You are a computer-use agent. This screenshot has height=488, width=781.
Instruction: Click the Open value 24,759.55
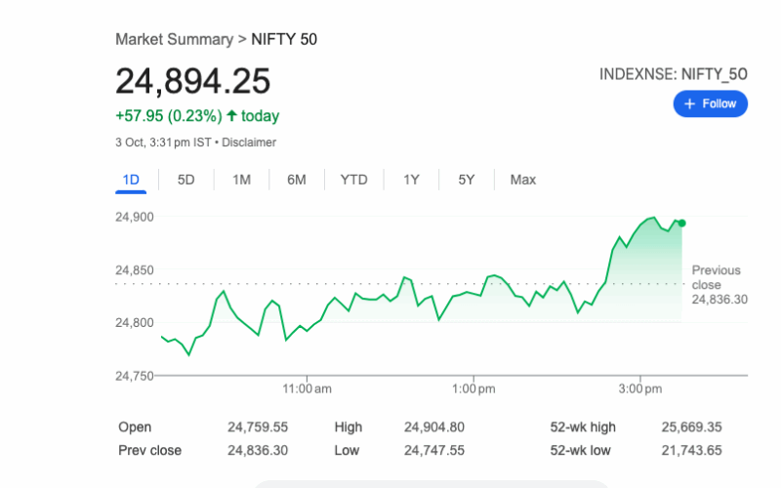[258, 427]
